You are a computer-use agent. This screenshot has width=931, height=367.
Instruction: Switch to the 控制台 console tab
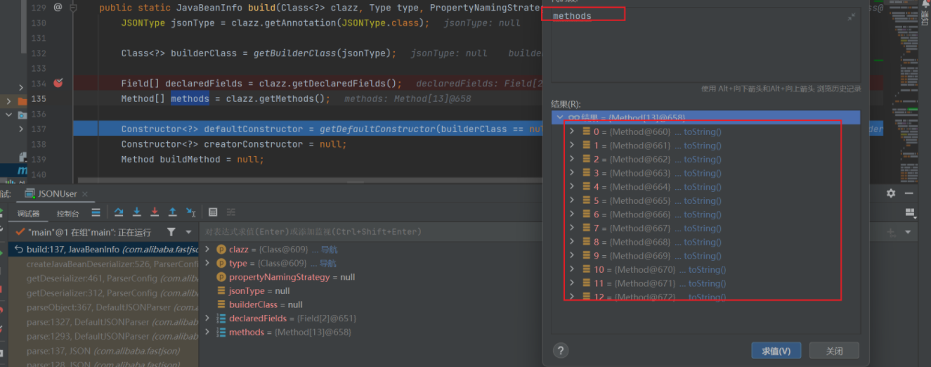click(x=68, y=214)
